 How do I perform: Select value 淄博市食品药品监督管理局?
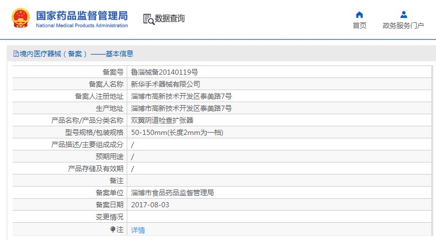pos(172,192)
